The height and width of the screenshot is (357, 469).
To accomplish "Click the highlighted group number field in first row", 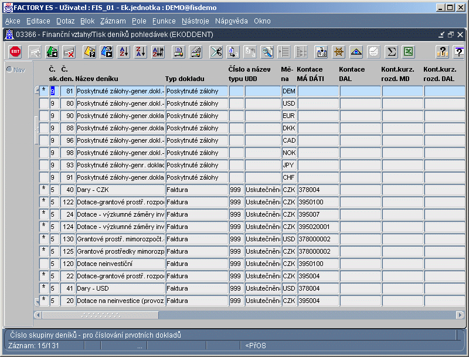I will pyautogui.click(x=55, y=91).
